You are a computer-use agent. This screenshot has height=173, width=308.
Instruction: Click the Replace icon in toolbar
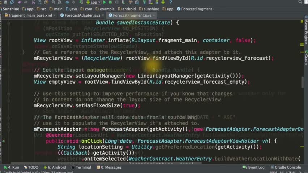point(59,2)
